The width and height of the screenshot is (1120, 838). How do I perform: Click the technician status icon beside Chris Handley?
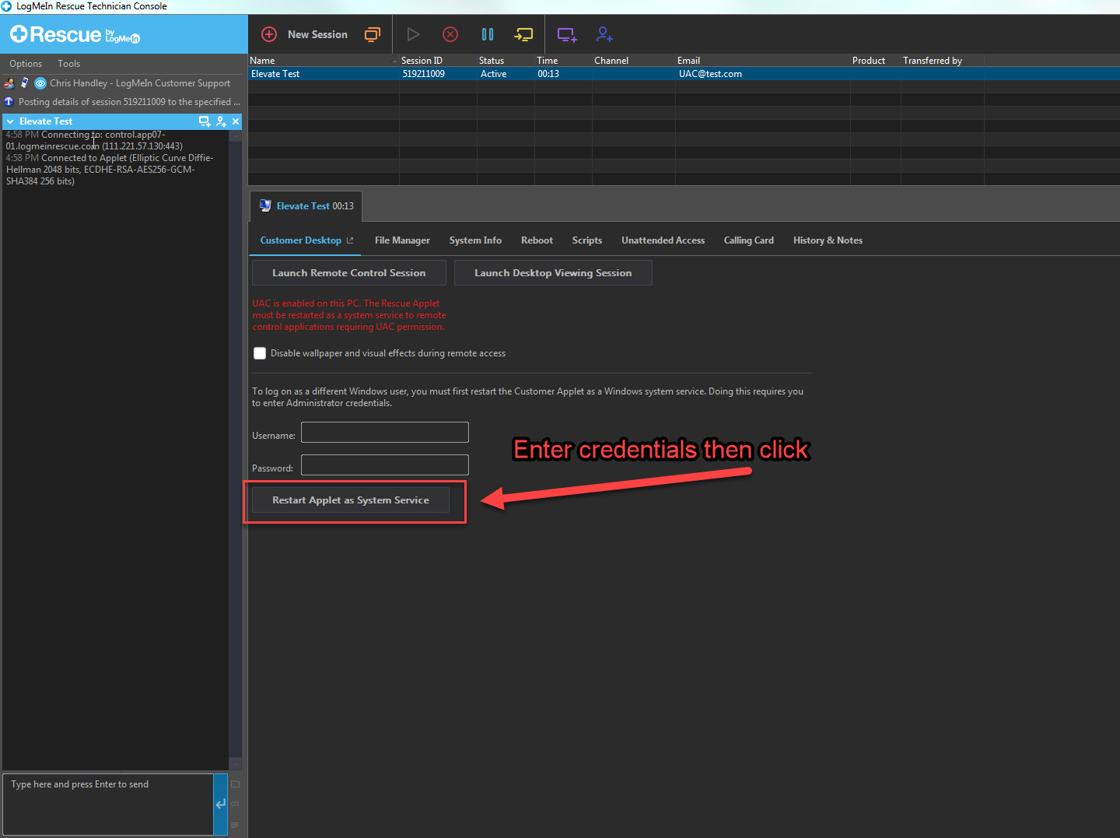9,83
